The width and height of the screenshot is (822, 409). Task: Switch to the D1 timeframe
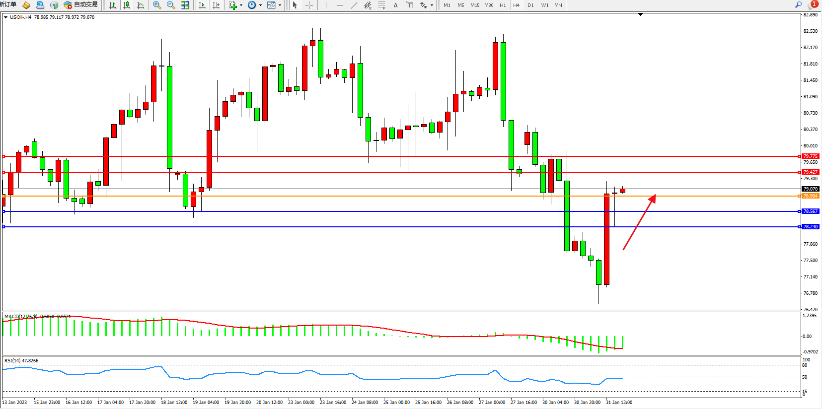click(x=530, y=5)
